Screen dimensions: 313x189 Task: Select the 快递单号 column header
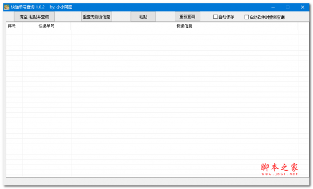click(46, 26)
